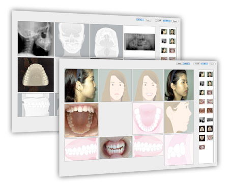The width and height of the screenshot is (229, 186).
Task: Select the frontal smile teeth placeholder illustration
Action: 148,146
